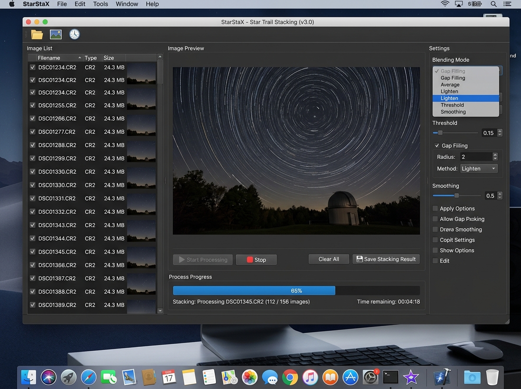Screen dimensions: 521x389
Task: Uncheck the DSC01277.CR2 image checkbox
Action: pos(33,132)
